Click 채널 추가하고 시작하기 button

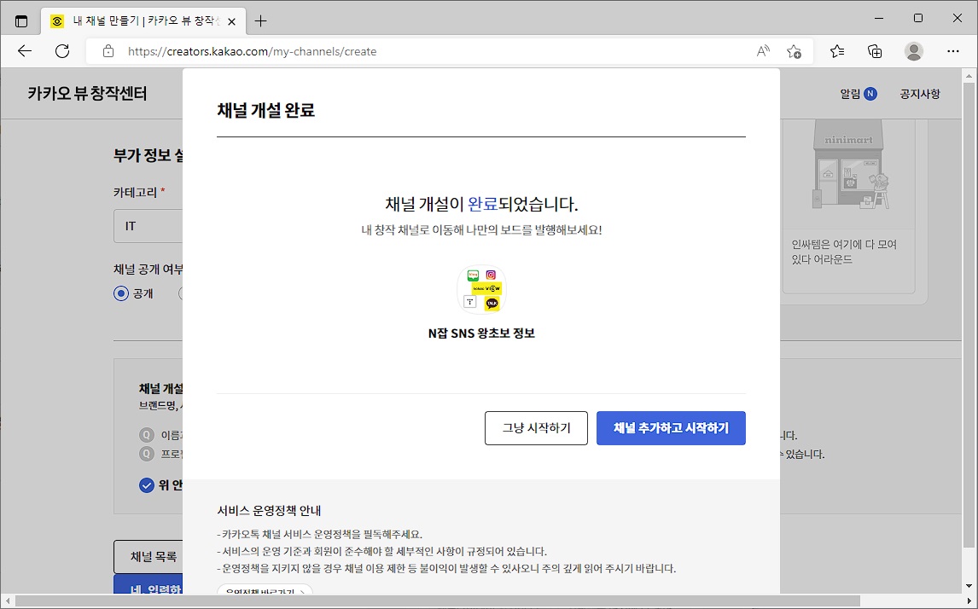pos(671,427)
